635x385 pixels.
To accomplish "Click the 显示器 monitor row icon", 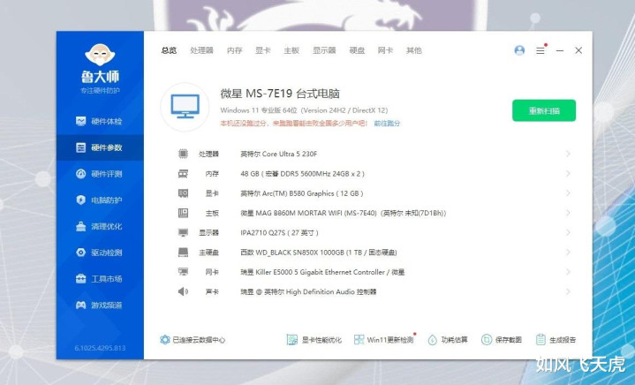I will point(183,233).
